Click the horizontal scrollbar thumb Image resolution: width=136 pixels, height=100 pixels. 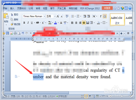(36, 93)
